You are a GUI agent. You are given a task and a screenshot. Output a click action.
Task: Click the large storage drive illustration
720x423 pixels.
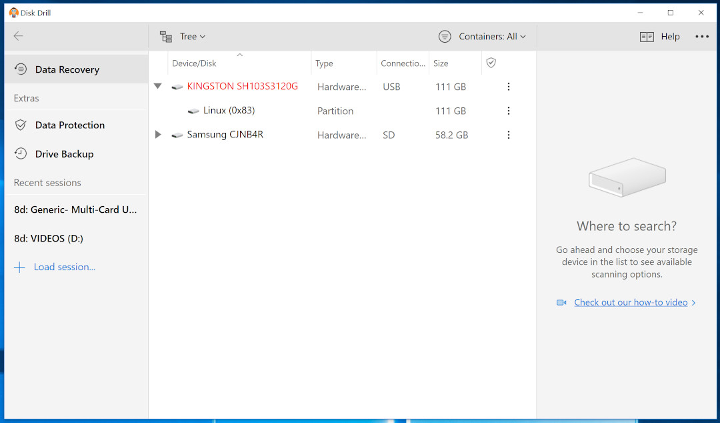tap(627, 177)
